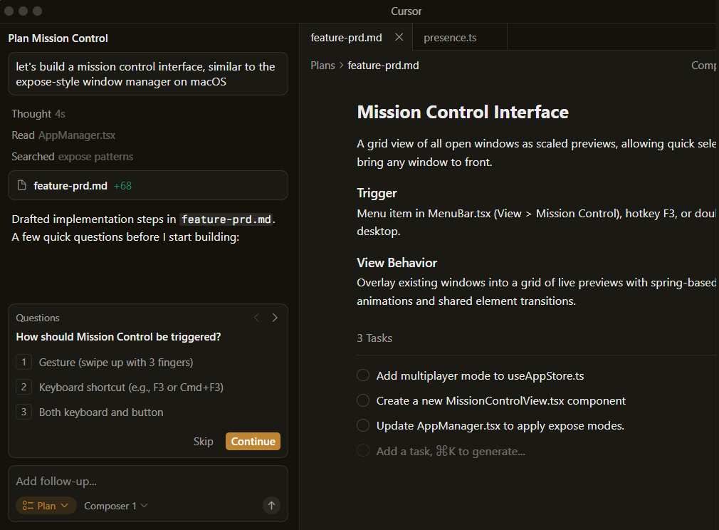Switch to the presence.ts tab
Viewport: 719px width, 530px height.
pos(450,38)
